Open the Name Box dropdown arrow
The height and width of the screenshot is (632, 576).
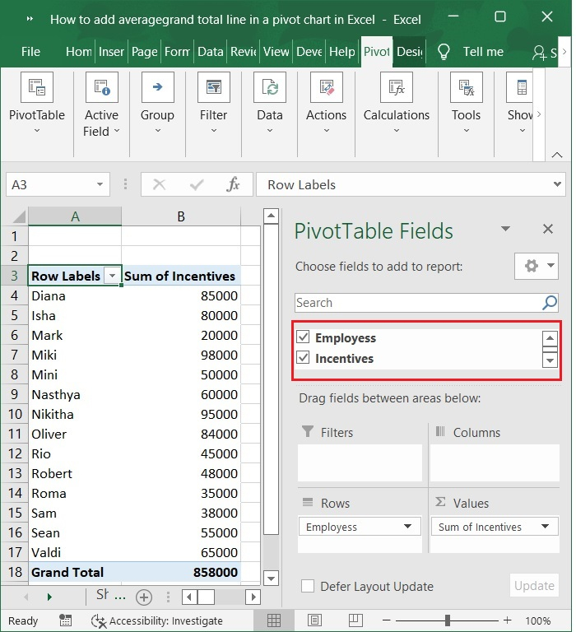point(100,184)
